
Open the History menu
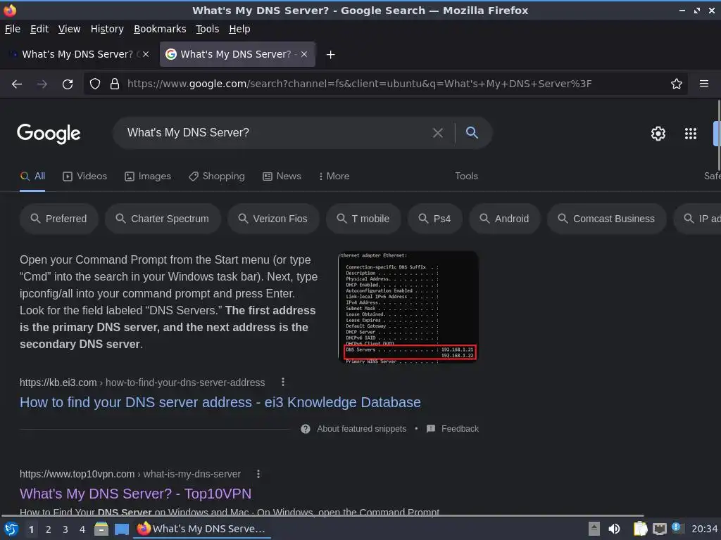pyautogui.click(x=107, y=29)
